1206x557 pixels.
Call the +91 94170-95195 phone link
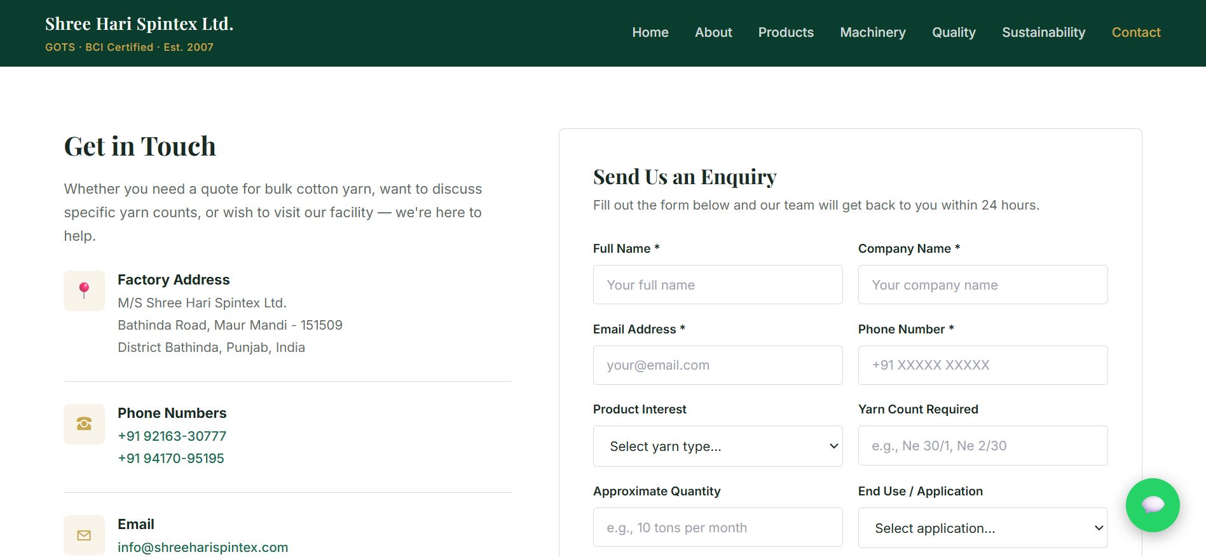pyautogui.click(x=171, y=459)
